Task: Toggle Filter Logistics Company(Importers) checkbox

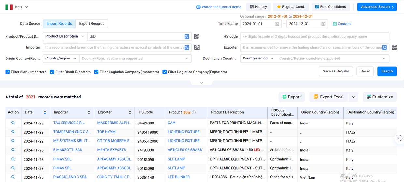Action: (96, 72)
